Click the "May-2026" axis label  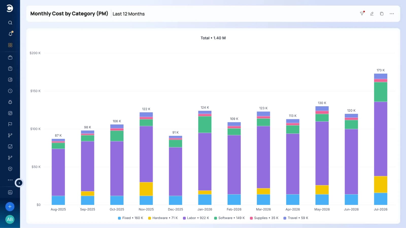[322, 209]
